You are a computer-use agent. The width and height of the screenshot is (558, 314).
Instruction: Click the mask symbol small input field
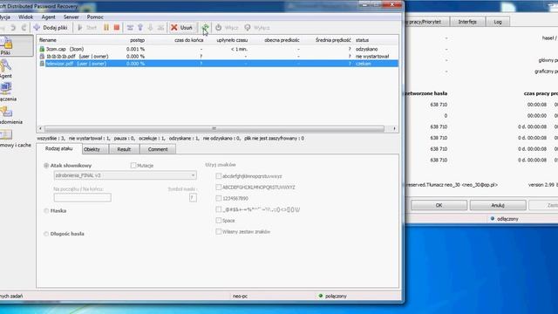tap(193, 197)
